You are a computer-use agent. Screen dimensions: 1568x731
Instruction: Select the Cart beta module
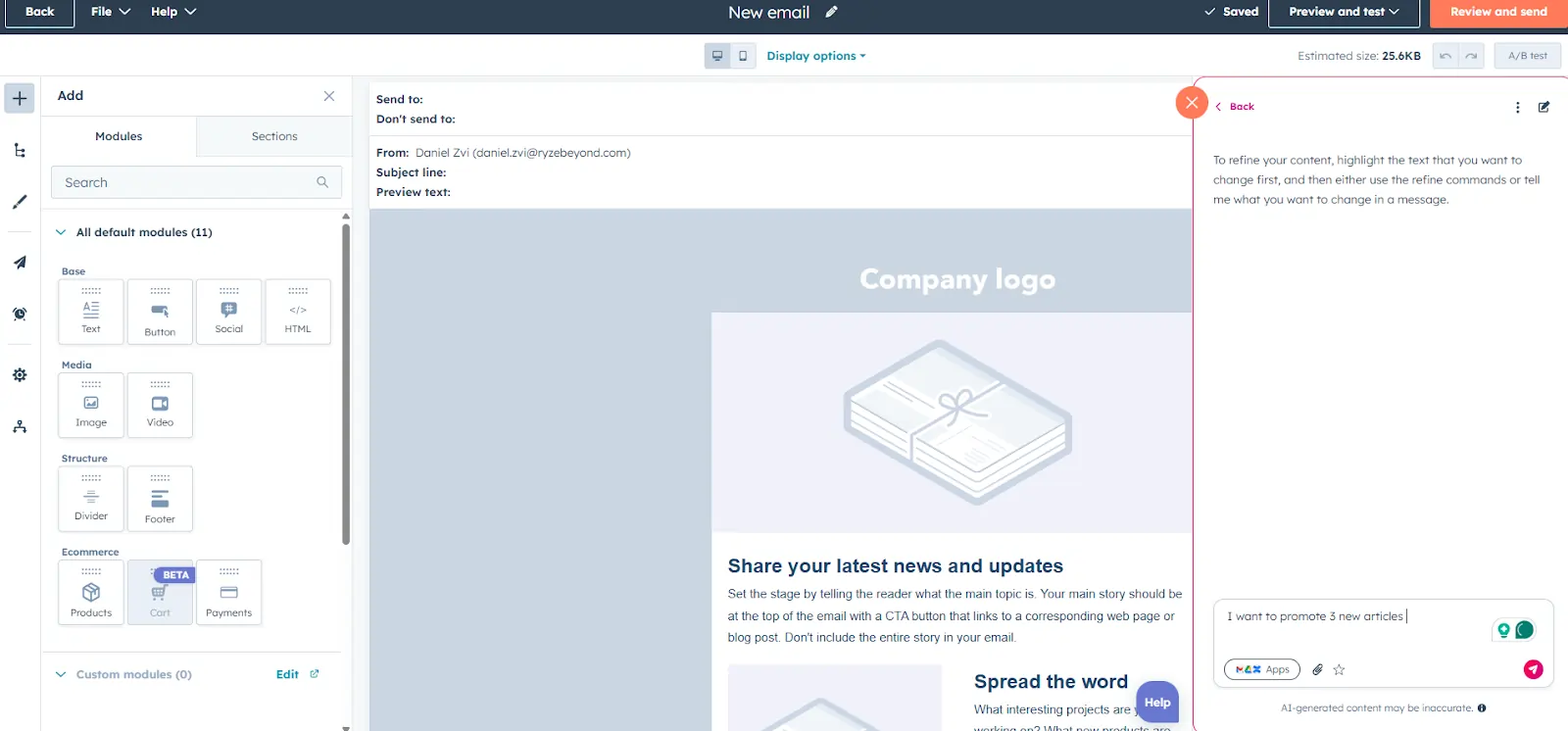pos(160,592)
